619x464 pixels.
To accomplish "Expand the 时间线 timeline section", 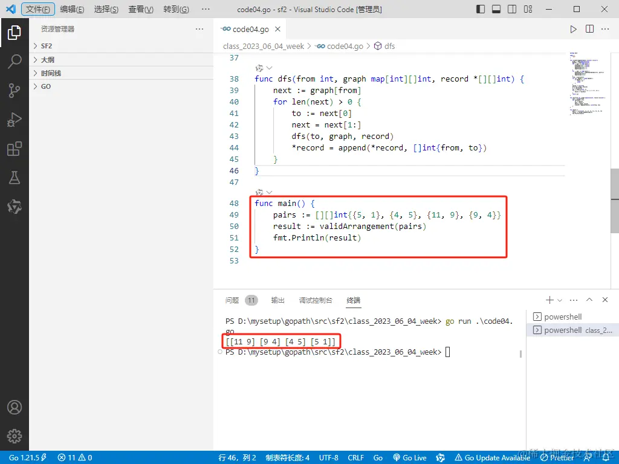I will (121, 73).
